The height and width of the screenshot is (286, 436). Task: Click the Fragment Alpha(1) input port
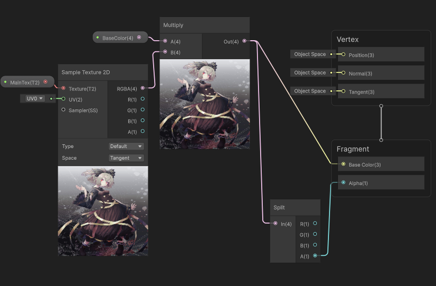click(x=343, y=182)
